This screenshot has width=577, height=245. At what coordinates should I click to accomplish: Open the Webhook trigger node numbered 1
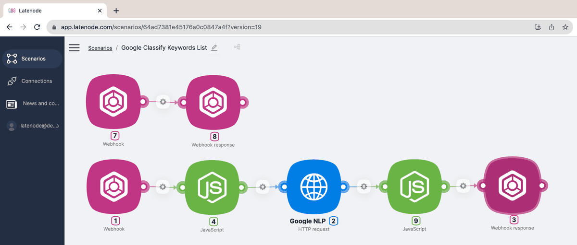tap(113, 187)
